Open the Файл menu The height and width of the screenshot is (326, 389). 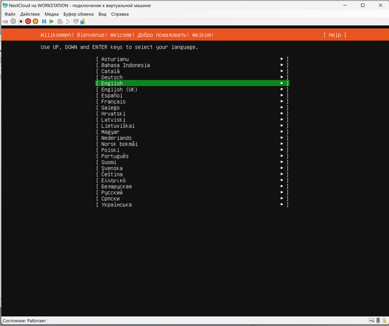coord(9,13)
